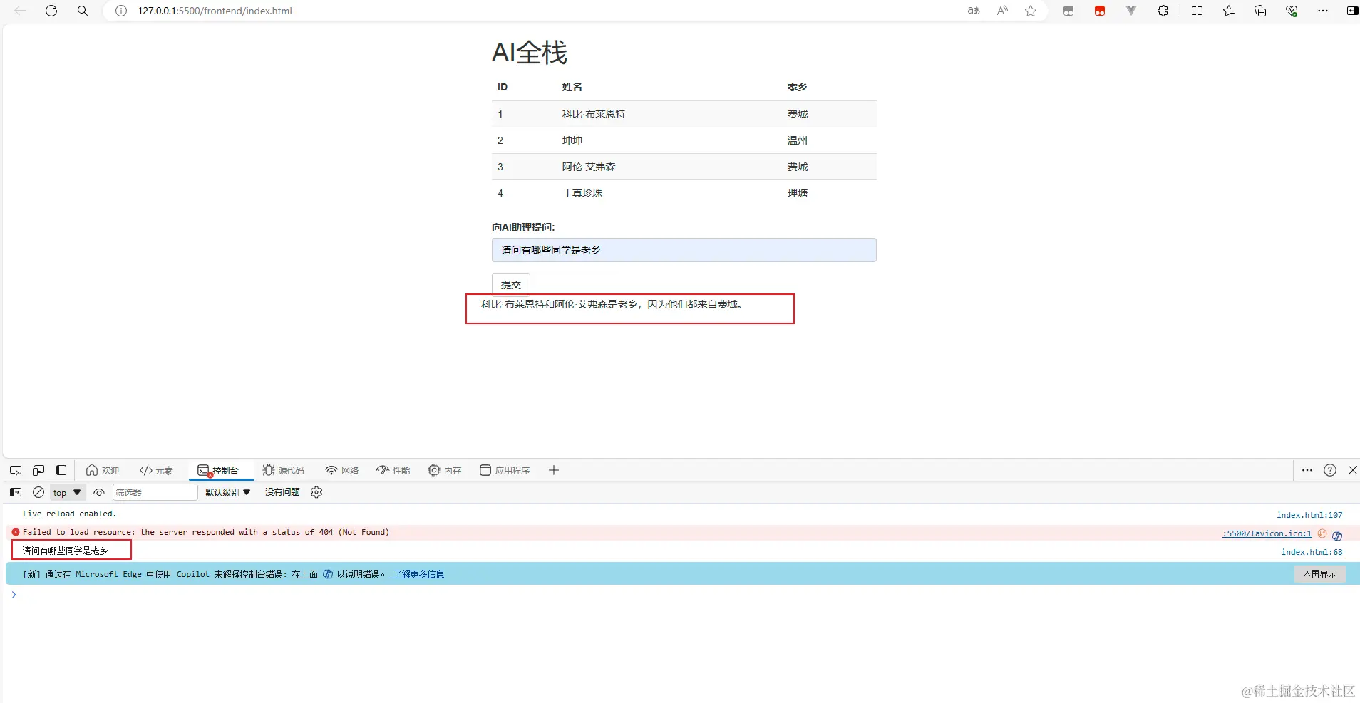
Task: Toggle device emulation mode icon
Action: coord(38,470)
